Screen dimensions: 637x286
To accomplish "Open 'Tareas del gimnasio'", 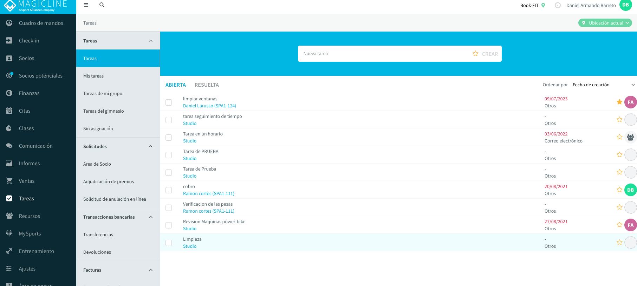I will pos(118,111).
